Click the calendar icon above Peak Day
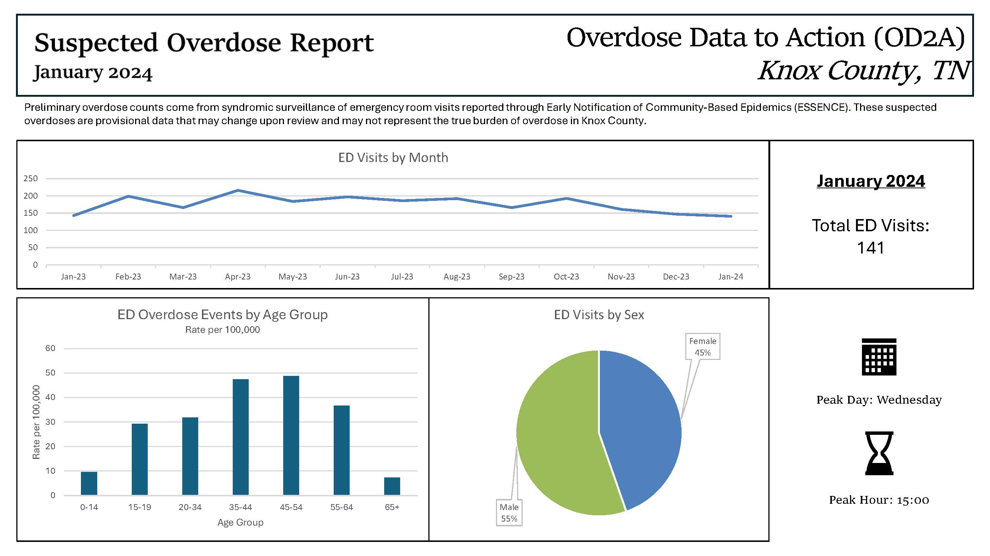 879,357
